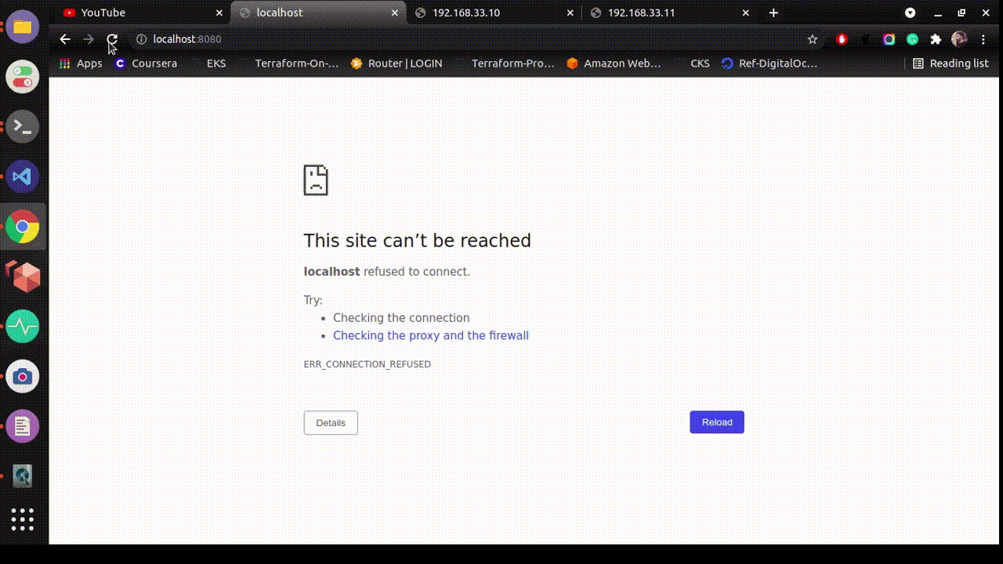Screen dimensions: 1003x564
Task: Open the Router | LOGIN bookmark
Action: (x=396, y=63)
